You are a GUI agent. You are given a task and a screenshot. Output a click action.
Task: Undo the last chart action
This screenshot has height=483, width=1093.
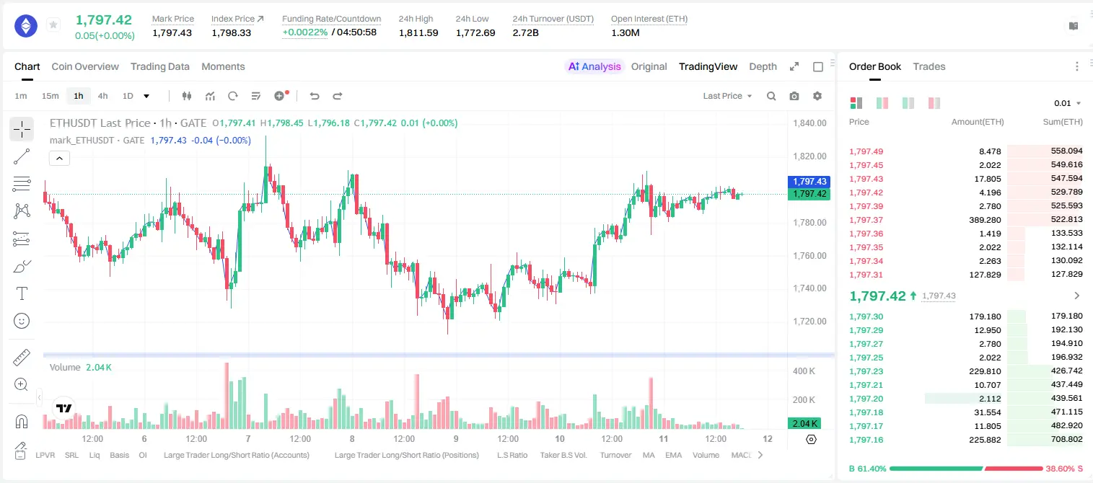[x=315, y=96]
